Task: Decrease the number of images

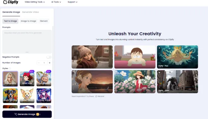Action: pos(39,63)
